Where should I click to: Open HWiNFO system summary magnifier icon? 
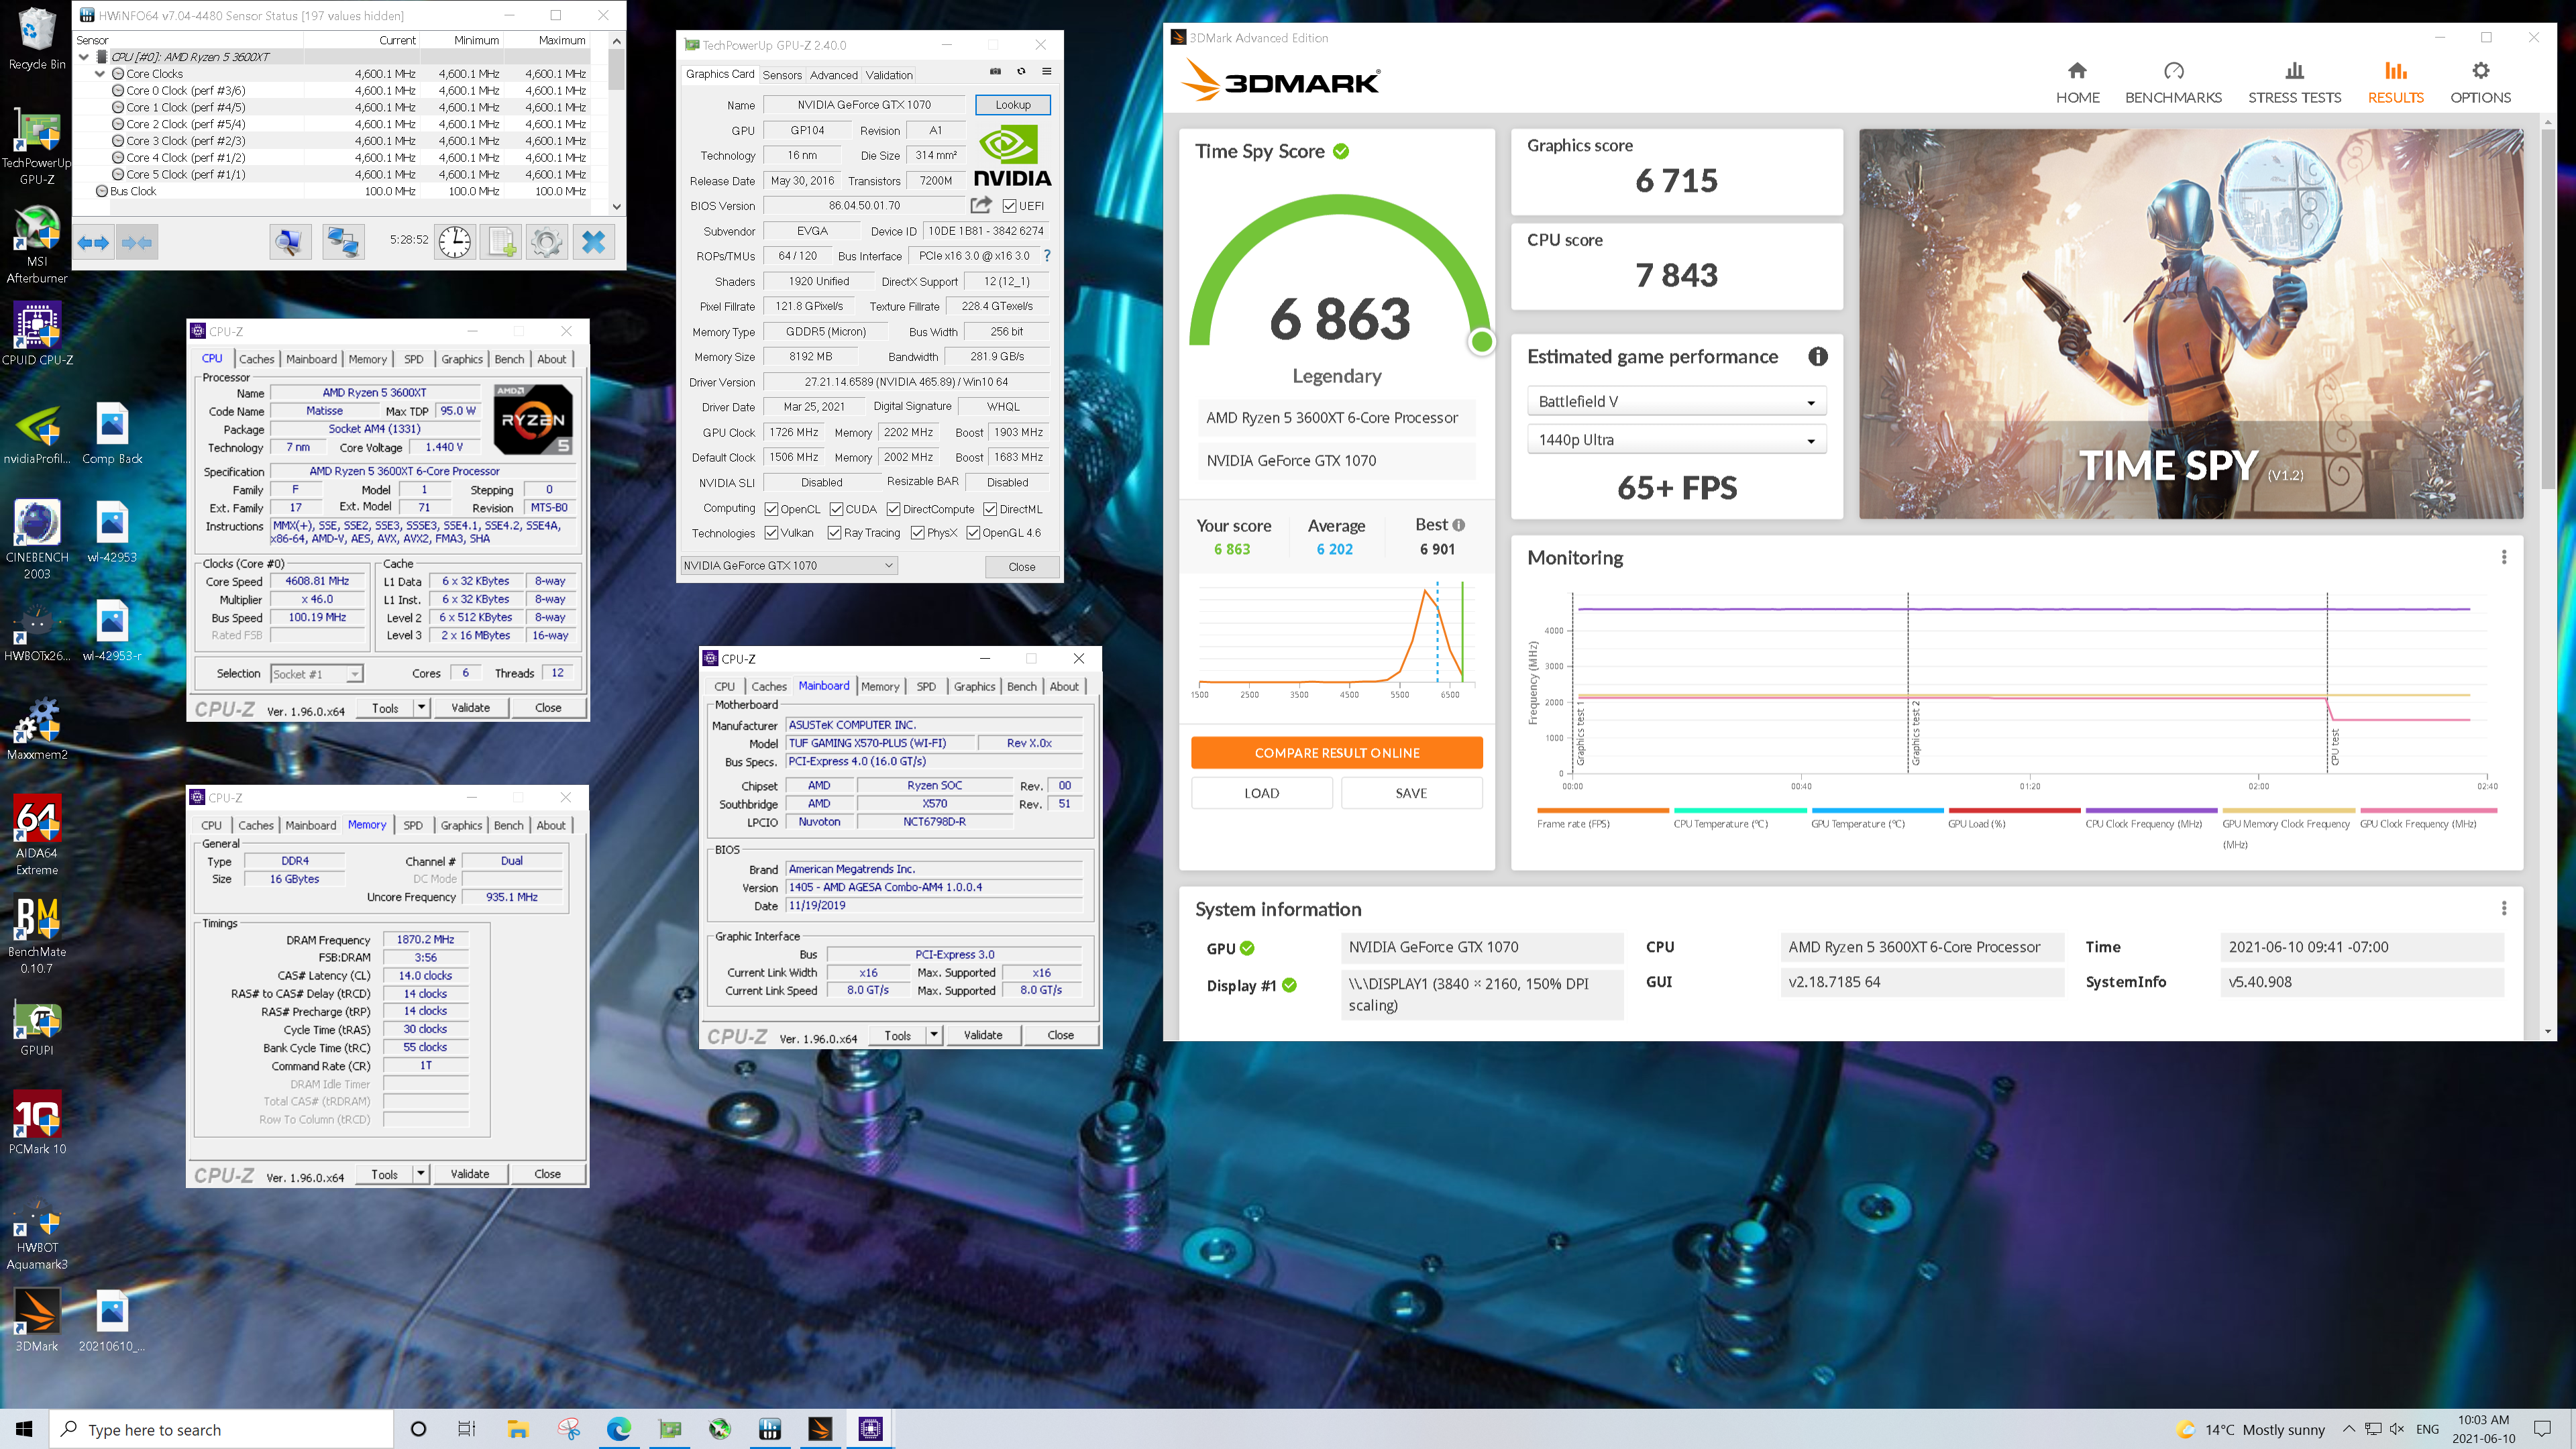pos(290,242)
